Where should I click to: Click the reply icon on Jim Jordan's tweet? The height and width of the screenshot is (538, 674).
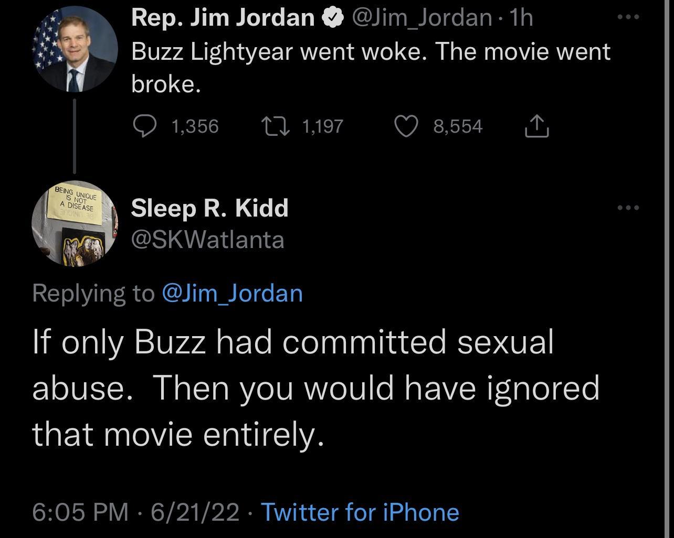coord(146,125)
